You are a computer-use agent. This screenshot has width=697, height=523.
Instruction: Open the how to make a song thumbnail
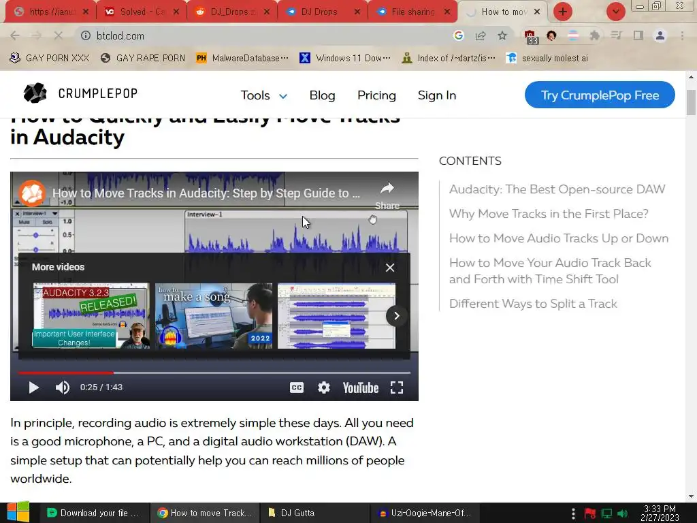pos(214,316)
